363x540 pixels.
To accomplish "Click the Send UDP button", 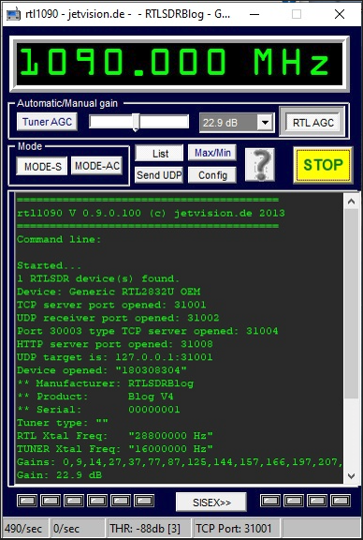I will (x=159, y=175).
